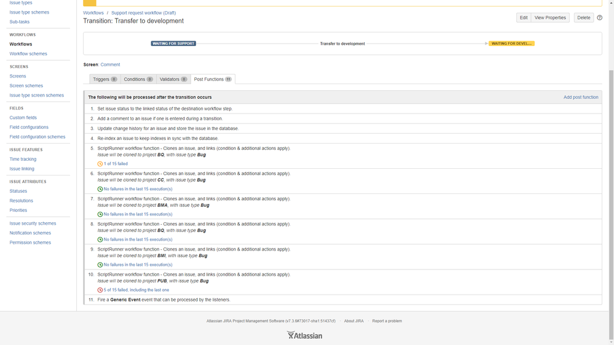The image size is (614, 345).
Task: Open Custom fields in sidebar
Action: tap(23, 118)
